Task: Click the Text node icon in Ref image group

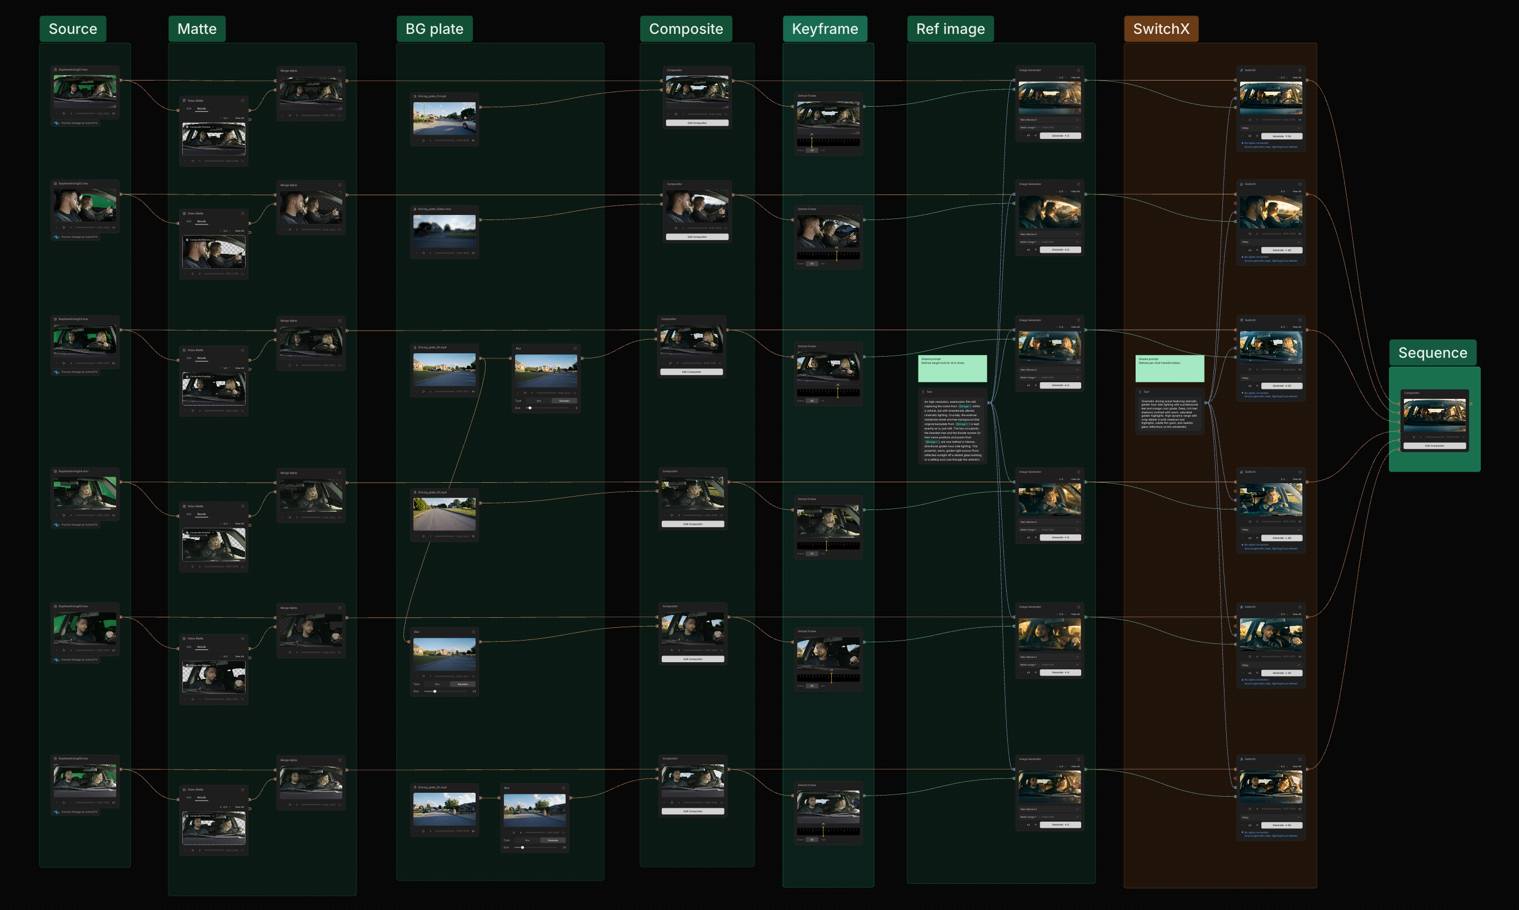Action: pyautogui.click(x=923, y=392)
